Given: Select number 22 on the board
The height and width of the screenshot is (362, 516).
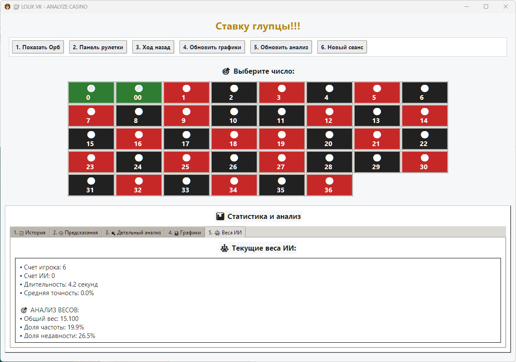Looking at the screenshot, I should click(425, 139).
